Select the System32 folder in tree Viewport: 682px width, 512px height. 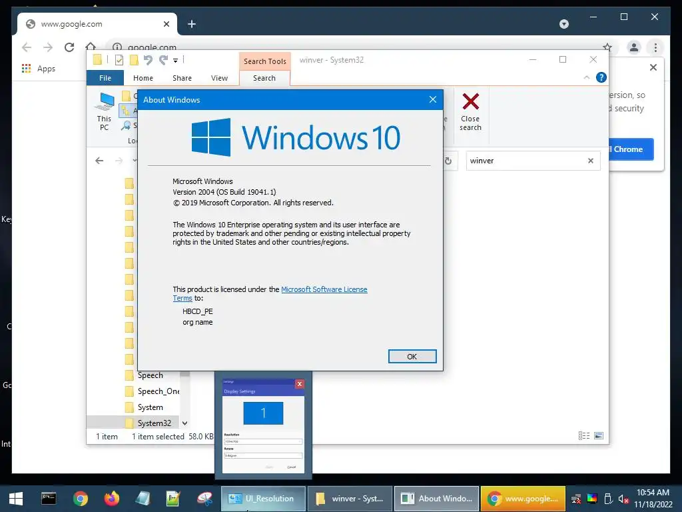click(148, 423)
